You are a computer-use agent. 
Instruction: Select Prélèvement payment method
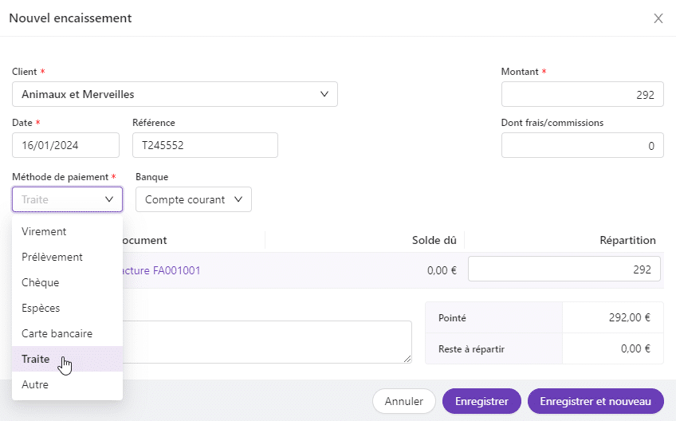[x=52, y=257]
